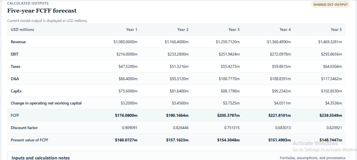Click the Five-year FCFF forecast heading
This screenshot has height=160, width=357.
coord(42,11)
